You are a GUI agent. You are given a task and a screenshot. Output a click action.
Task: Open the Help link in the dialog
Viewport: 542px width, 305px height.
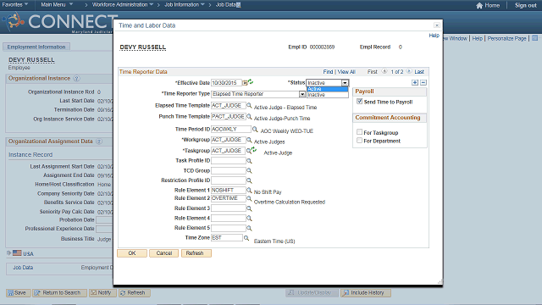434,36
